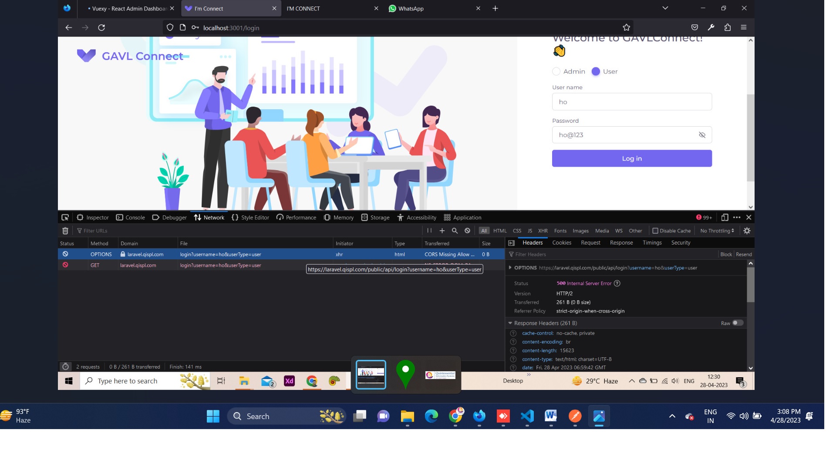
Task: Open network settings gear icon
Action: click(747, 231)
